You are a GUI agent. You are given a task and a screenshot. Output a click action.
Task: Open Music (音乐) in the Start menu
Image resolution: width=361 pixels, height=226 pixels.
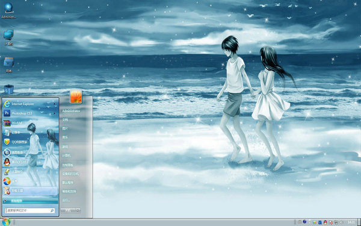[65, 137]
